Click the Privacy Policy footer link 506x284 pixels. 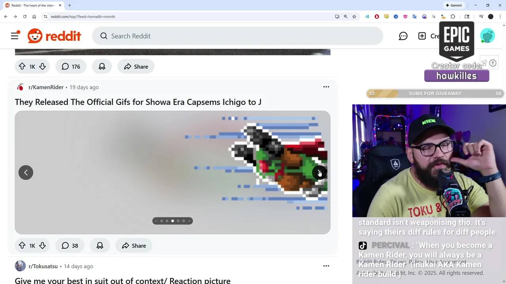click(x=407, y=262)
